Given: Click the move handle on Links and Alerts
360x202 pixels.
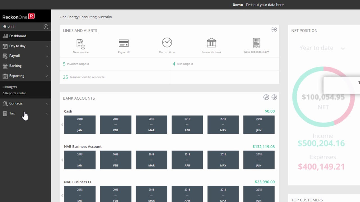Looking at the screenshot, I should (274, 30).
